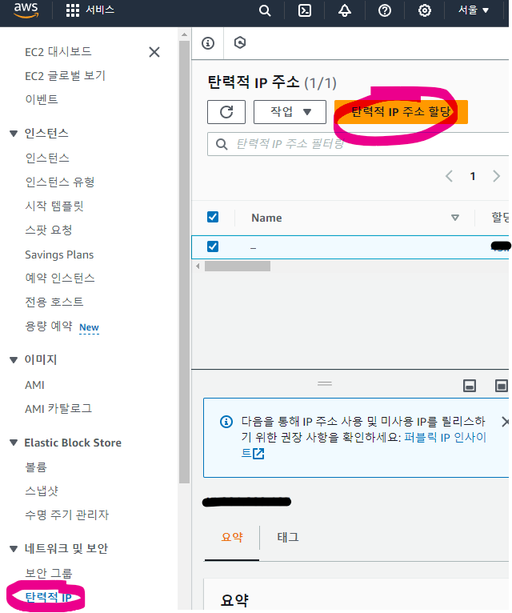Collapse the 이미지 sidebar section

14,360
